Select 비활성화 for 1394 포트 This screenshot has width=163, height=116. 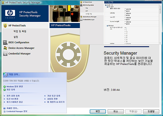[125, 18]
